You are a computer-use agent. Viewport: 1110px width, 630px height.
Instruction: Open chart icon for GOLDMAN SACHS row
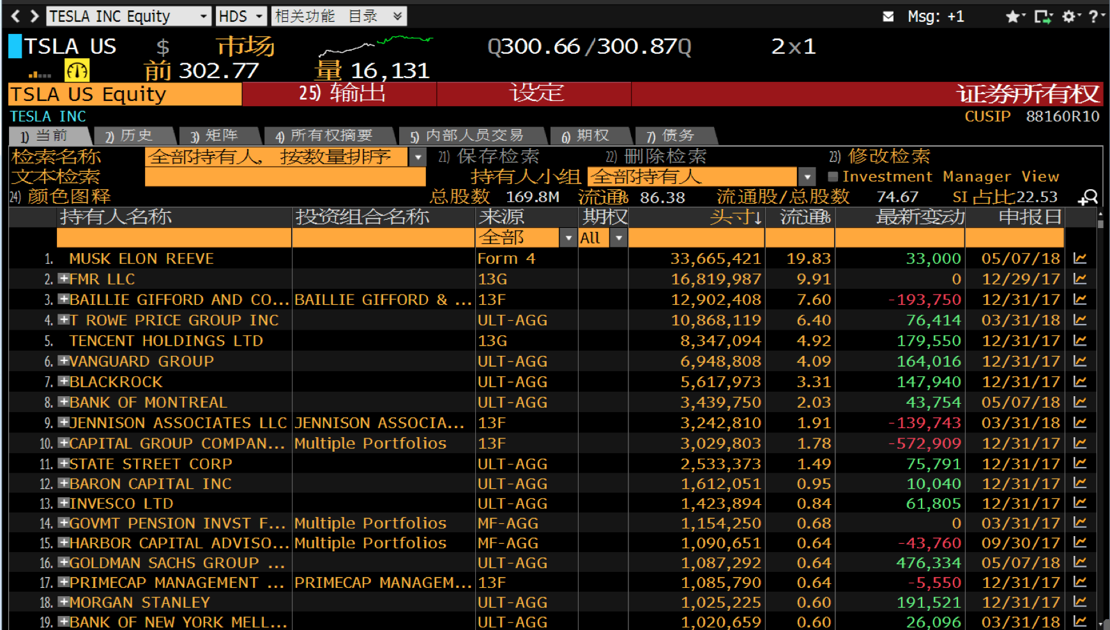pos(1080,562)
